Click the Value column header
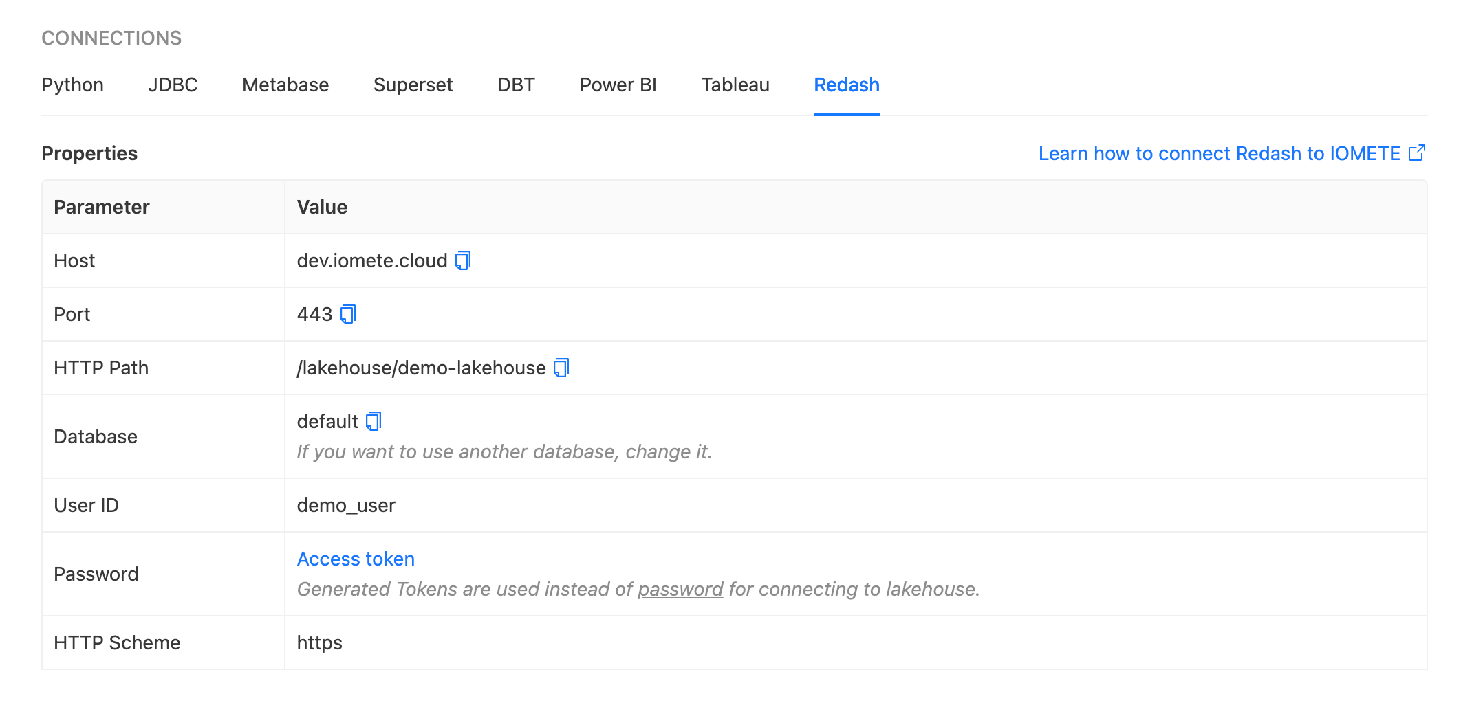The height and width of the screenshot is (705, 1483). (322, 208)
